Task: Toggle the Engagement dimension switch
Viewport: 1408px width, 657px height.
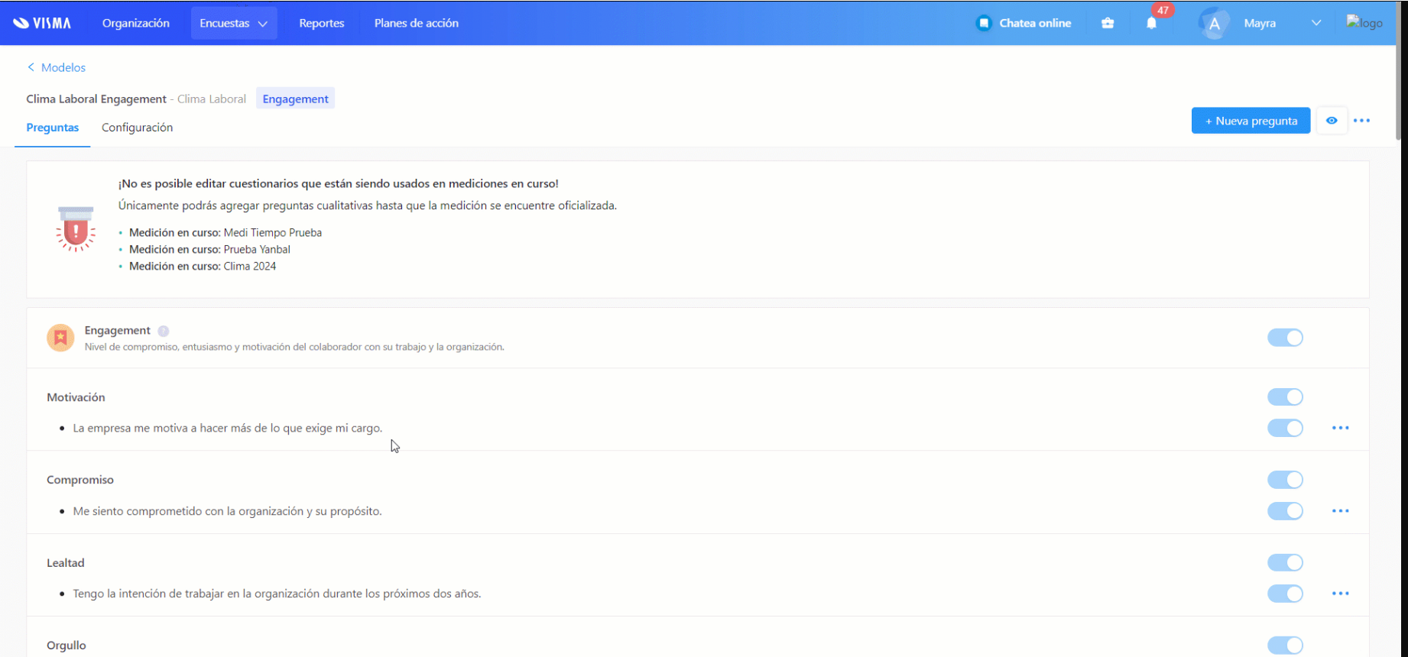Action: click(1285, 338)
